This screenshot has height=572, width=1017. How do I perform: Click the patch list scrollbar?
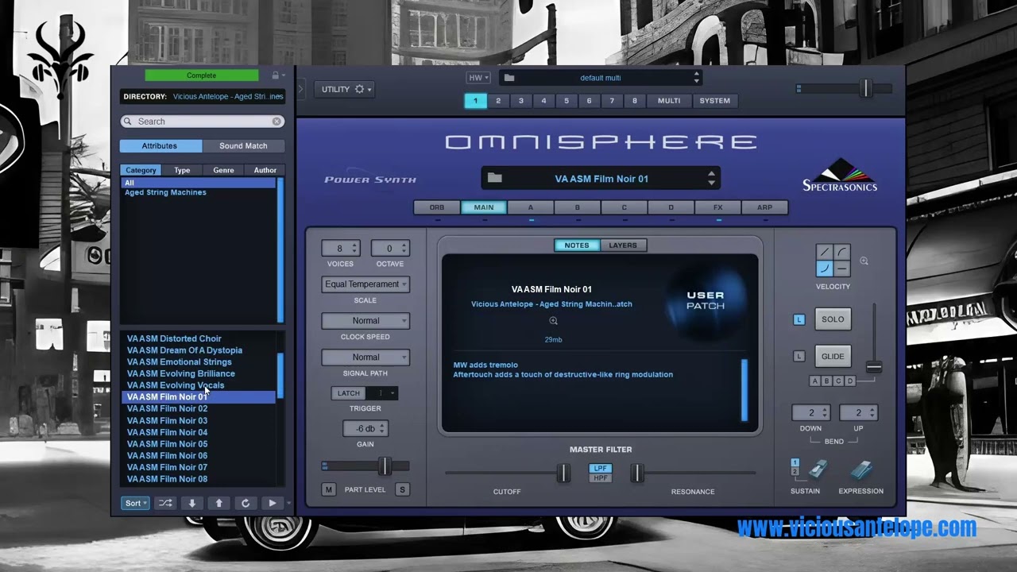(x=280, y=374)
